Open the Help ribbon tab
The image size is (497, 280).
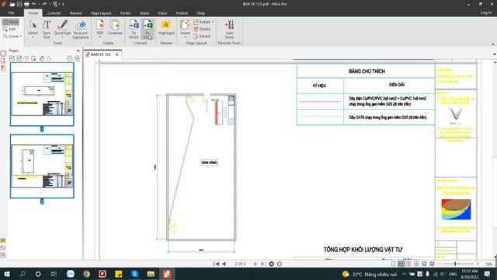(x=200, y=13)
